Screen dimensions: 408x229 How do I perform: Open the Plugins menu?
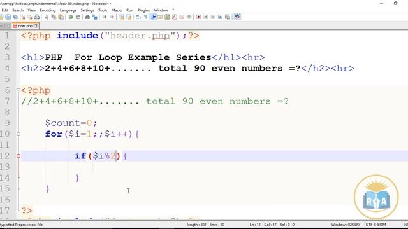pyautogui.click(x=143, y=10)
